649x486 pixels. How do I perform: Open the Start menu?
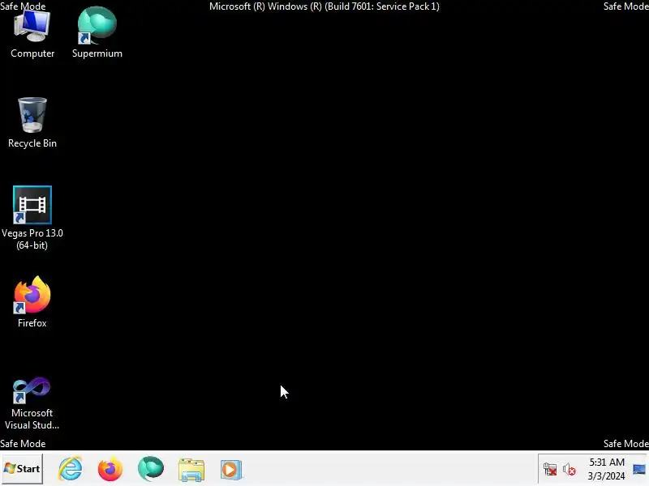[x=22, y=469]
